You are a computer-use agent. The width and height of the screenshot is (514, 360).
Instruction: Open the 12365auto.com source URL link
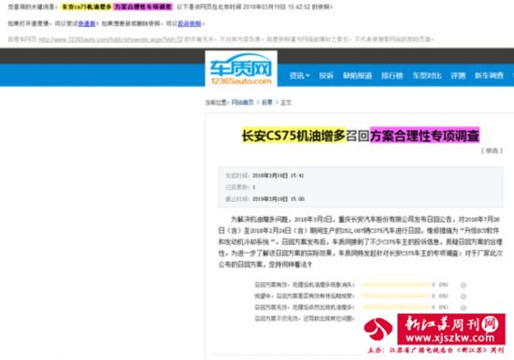tap(110, 39)
